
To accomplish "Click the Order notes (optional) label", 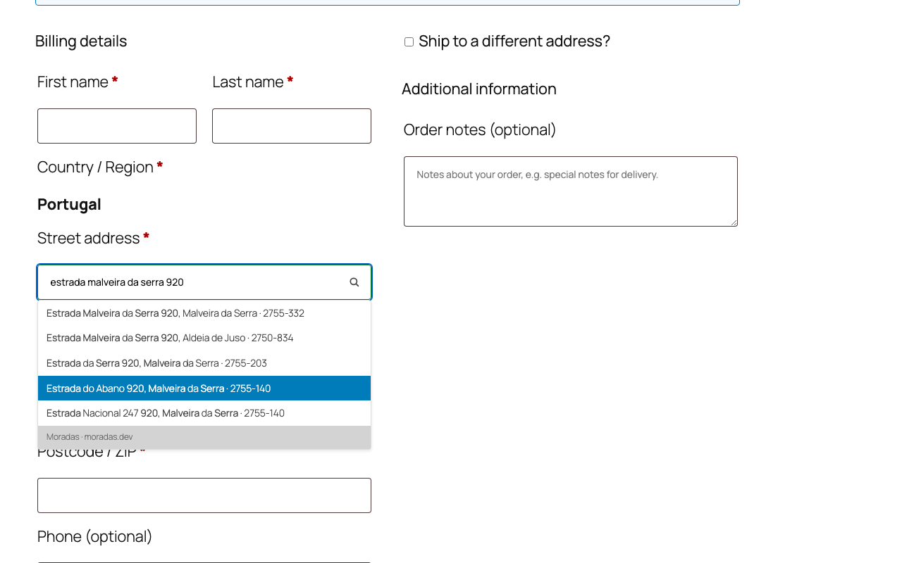I will (x=480, y=130).
